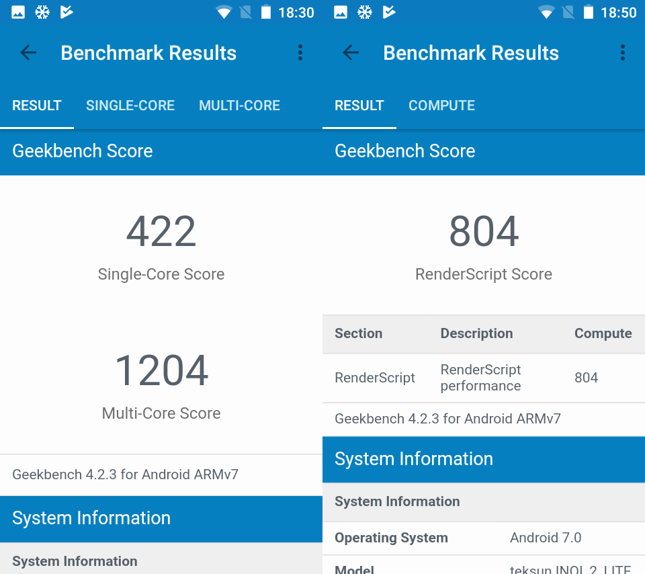This screenshot has height=574, width=645.
Task: Tap no-SIM icon on the 18:50 screen
Action: pos(568,12)
